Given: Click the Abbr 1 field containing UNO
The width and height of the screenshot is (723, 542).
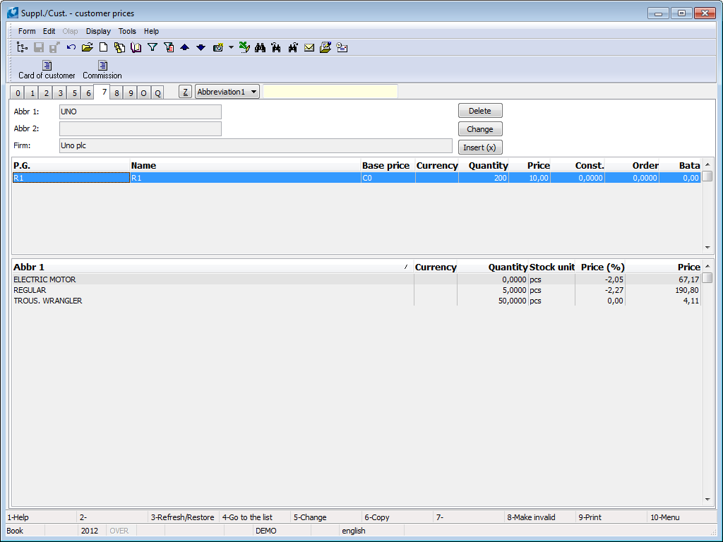Looking at the screenshot, I should point(141,112).
